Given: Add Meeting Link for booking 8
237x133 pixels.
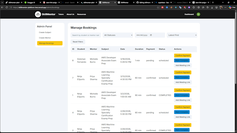Looking at the screenshot, I should click(x=183, y=65).
